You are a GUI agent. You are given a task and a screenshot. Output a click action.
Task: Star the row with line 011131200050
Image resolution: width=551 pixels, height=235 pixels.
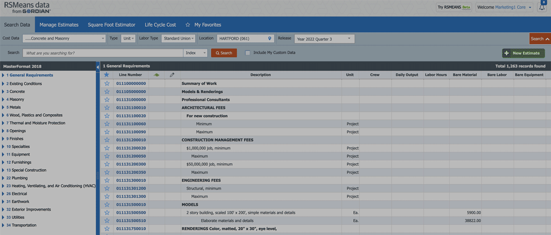point(107,156)
